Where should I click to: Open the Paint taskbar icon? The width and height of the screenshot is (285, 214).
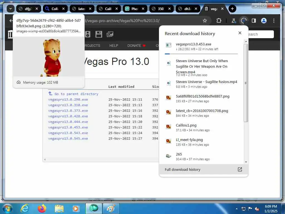tap(111, 208)
